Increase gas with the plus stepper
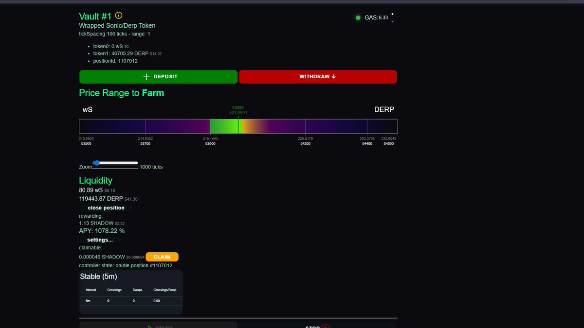The height and width of the screenshot is (328, 584). click(x=392, y=14)
